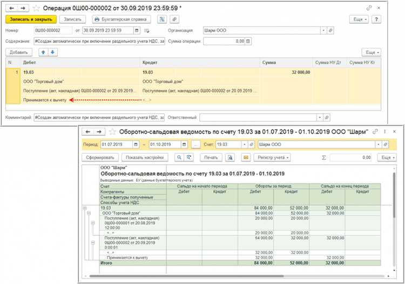Move the row up with the blue up arrow
The image size is (405, 284).
[x=43, y=52]
